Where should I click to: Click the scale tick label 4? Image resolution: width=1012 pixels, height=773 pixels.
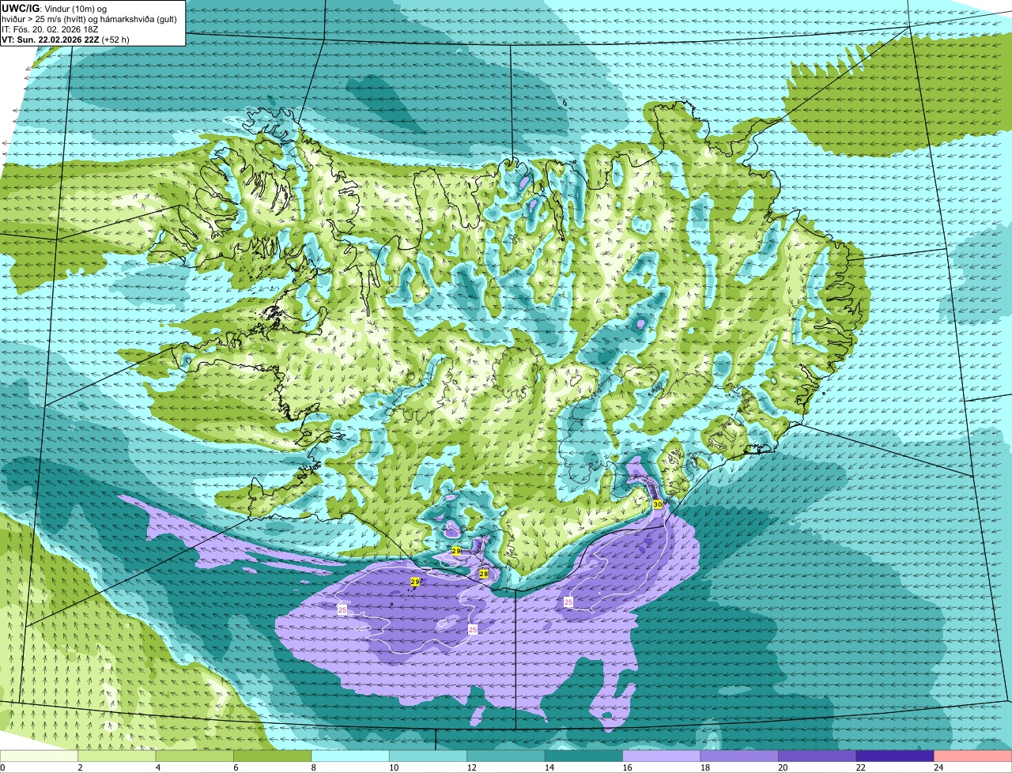tap(157, 767)
